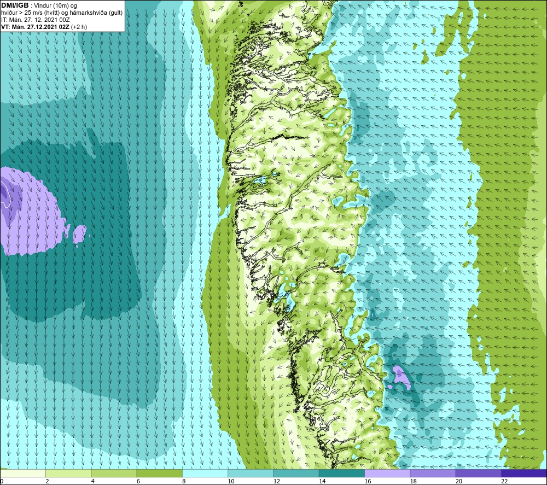This screenshot has width=547, height=485.
Task: Click the 'VT: Mán. 27.12.2021 02Z' line
Action: click(x=35, y=27)
